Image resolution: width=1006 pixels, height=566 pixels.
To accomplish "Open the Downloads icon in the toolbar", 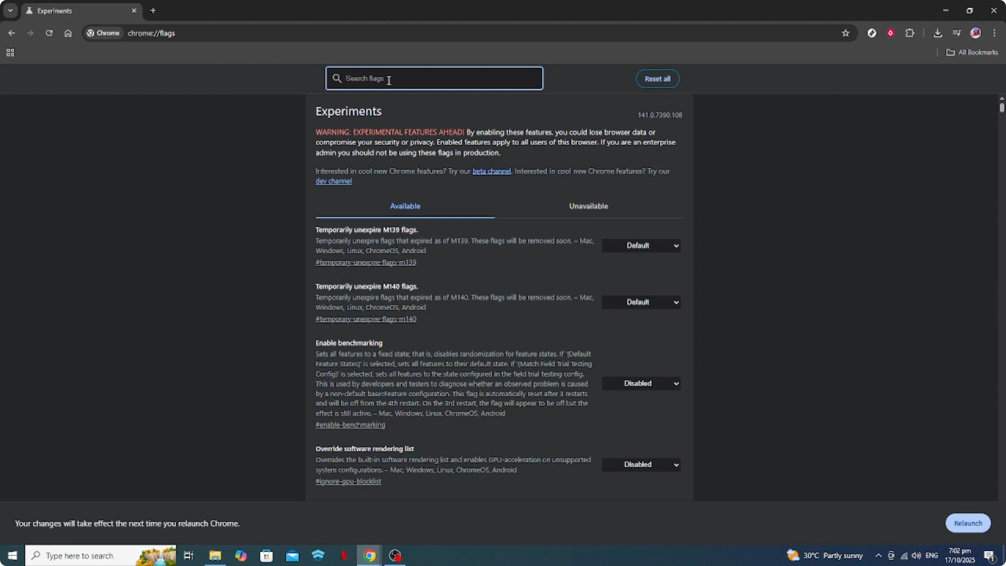I will [x=938, y=33].
